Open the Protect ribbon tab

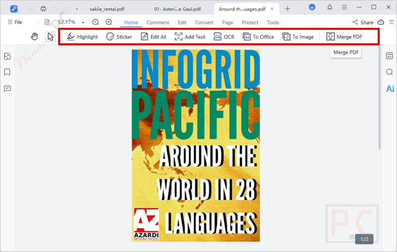click(x=250, y=22)
